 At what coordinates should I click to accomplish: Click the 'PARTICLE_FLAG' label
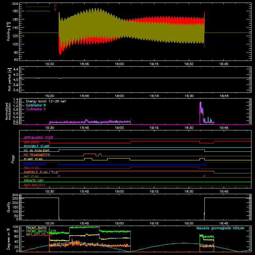click(x=36, y=172)
